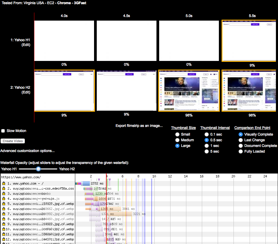
Task: Click the padlock icon on request 12
Action: 4,239
